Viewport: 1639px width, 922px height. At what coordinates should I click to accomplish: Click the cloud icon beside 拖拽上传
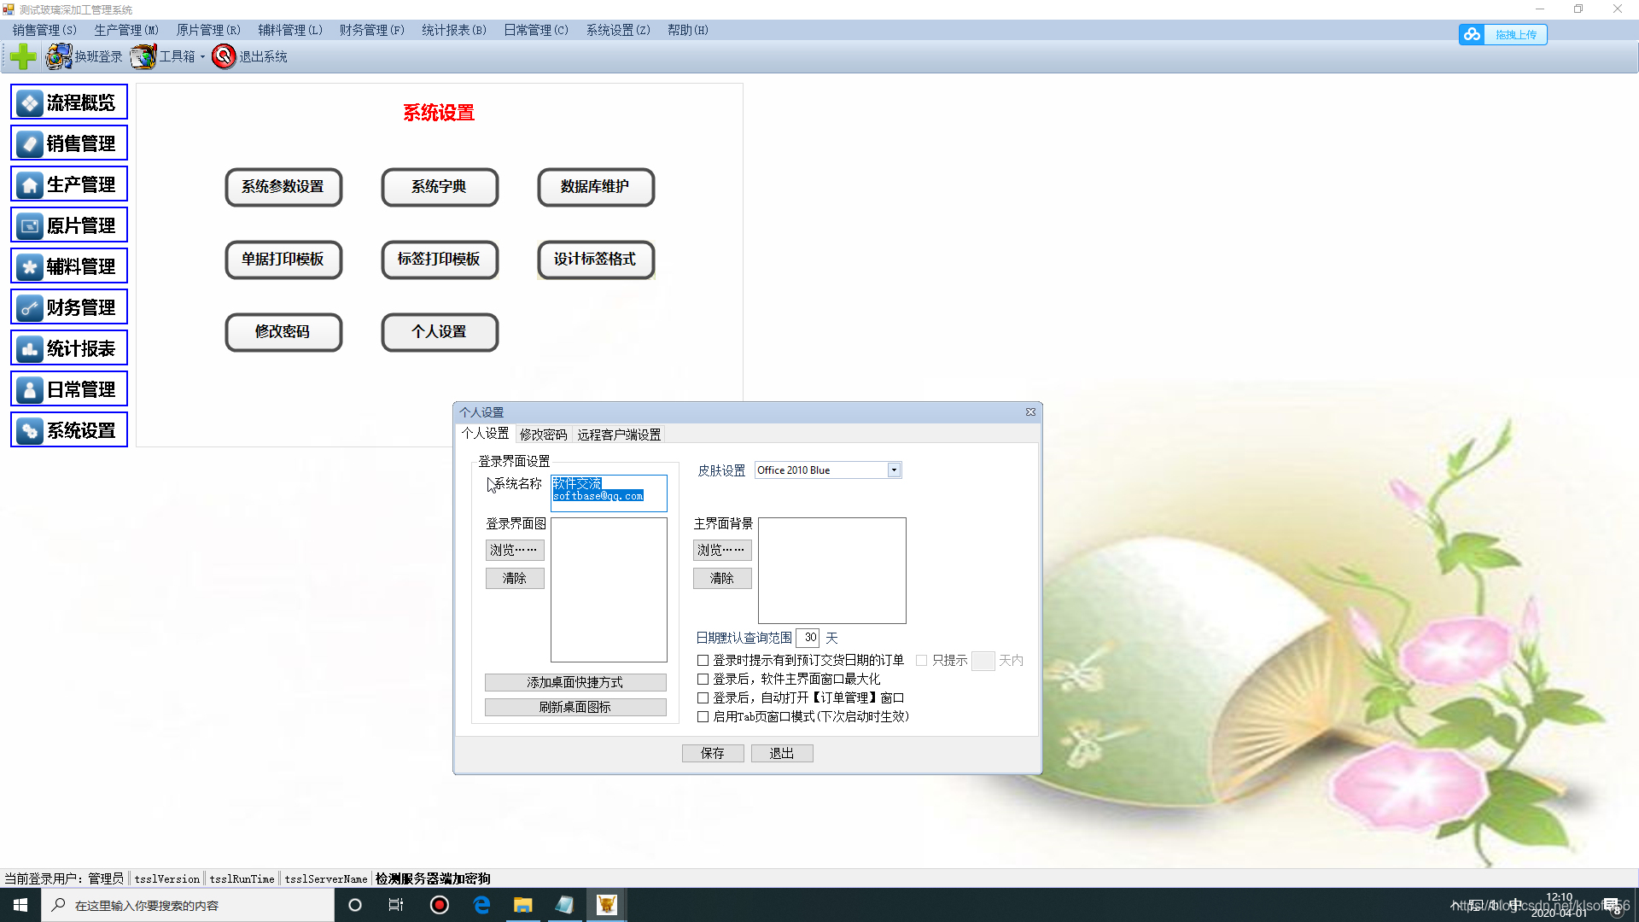coord(1472,34)
